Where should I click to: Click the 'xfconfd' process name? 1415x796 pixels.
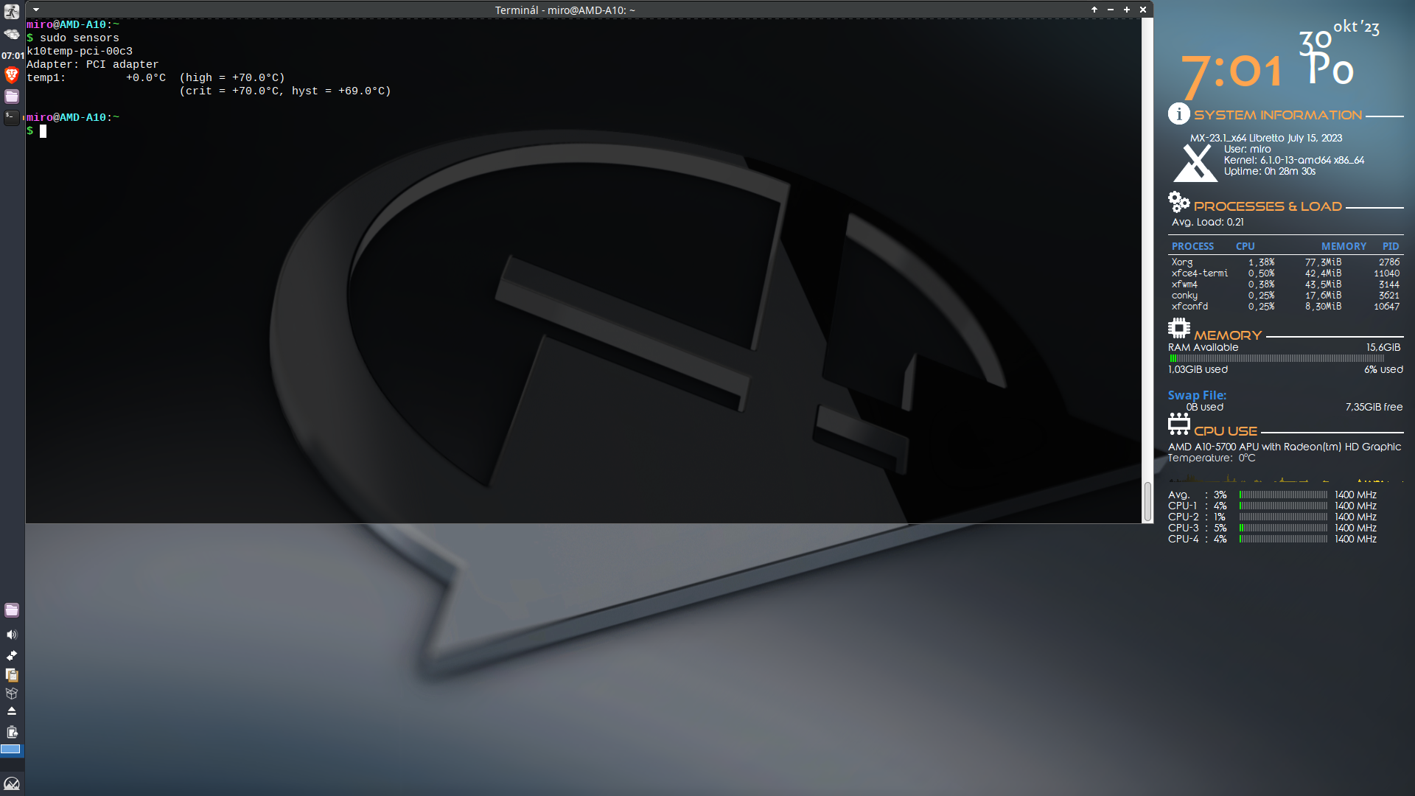(1189, 307)
